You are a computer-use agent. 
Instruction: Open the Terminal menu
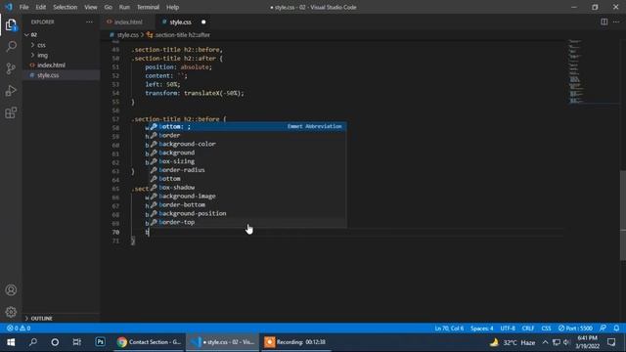(x=148, y=7)
